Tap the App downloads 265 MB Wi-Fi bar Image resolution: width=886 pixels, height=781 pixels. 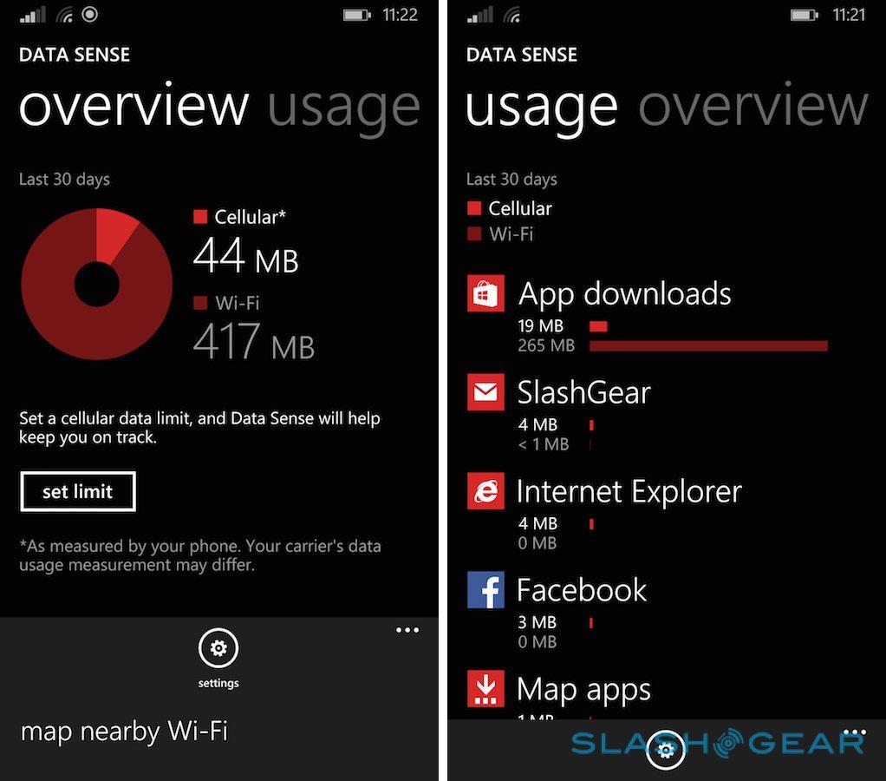click(708, 345)
